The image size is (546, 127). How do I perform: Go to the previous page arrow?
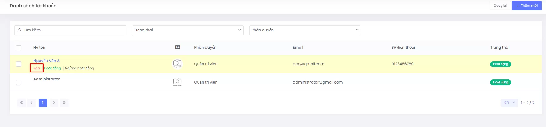click(31, 103)
